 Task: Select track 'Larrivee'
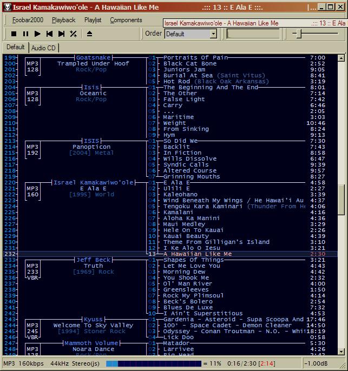click(179, 349)
